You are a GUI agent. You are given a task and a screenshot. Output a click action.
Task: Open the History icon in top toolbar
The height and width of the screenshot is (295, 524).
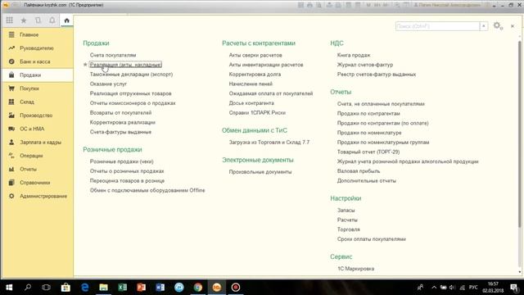tap(38, 20)
